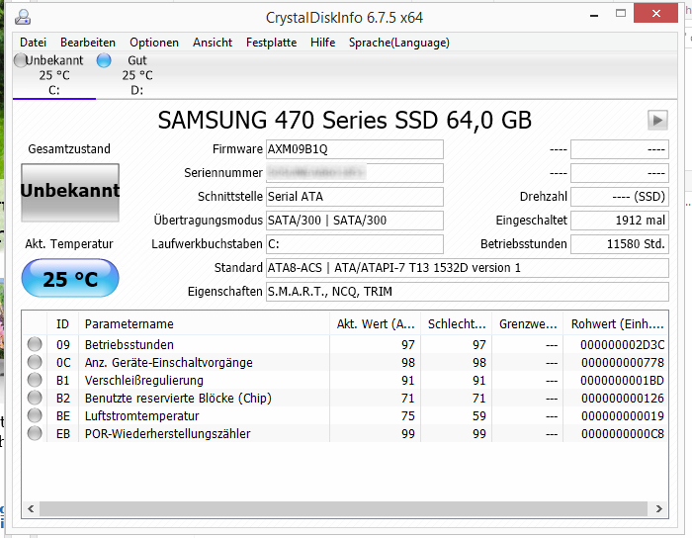This screenshot has width=692, height=538.
Task: Click the Betriebsstunden 11580 Std. field
Action: pos(620,244)
